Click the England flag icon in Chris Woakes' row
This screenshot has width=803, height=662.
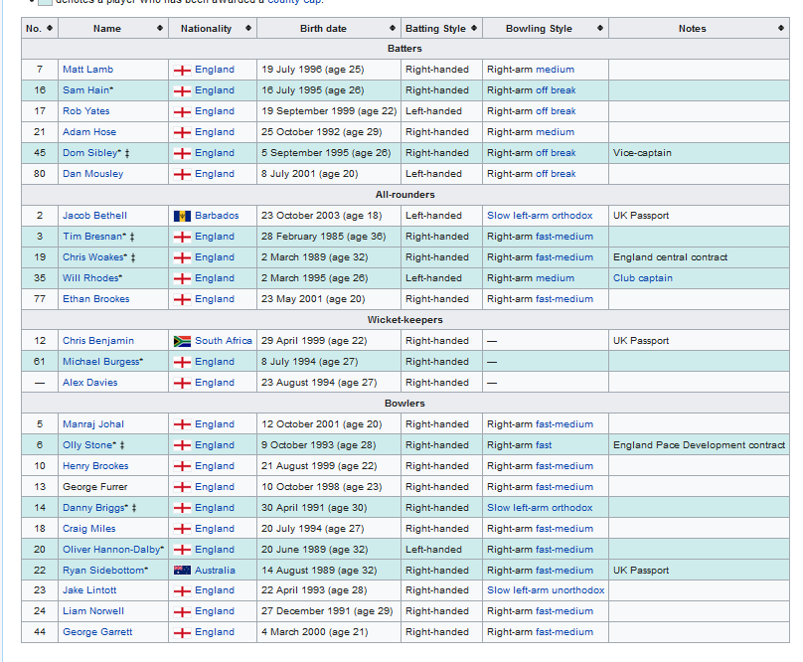182,258
